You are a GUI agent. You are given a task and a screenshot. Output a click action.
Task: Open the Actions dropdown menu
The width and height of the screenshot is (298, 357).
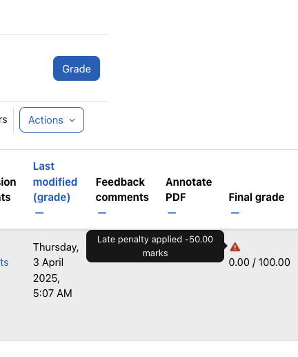point(52,119)
